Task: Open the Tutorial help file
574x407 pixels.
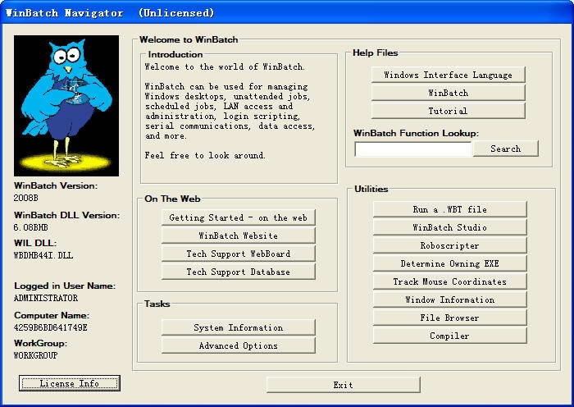Action: point(448,111)
